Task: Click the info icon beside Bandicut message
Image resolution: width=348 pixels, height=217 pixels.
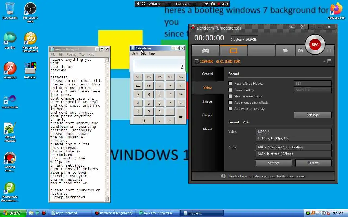Action: coord(223,176)
